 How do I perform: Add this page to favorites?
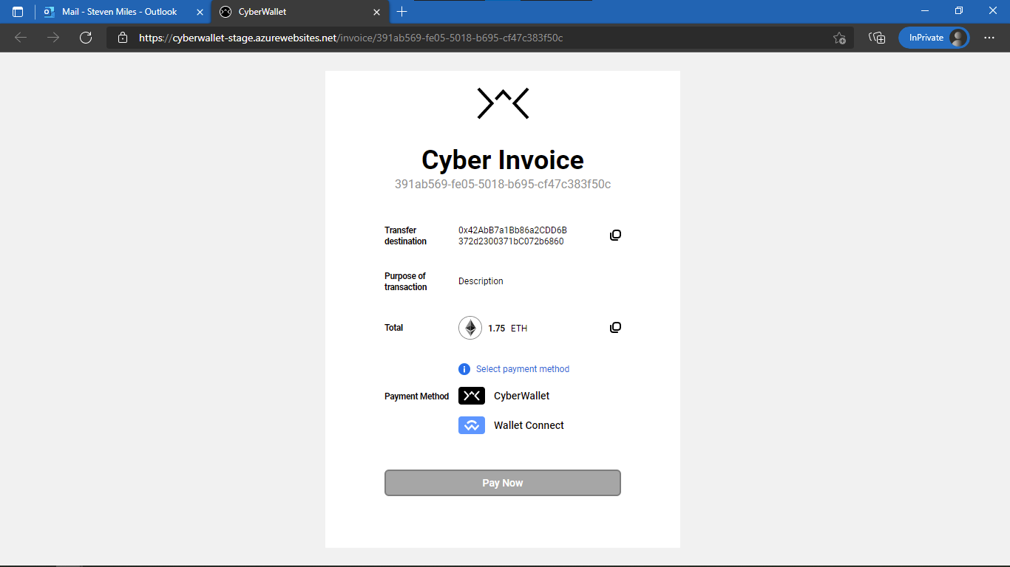(839, 38)
